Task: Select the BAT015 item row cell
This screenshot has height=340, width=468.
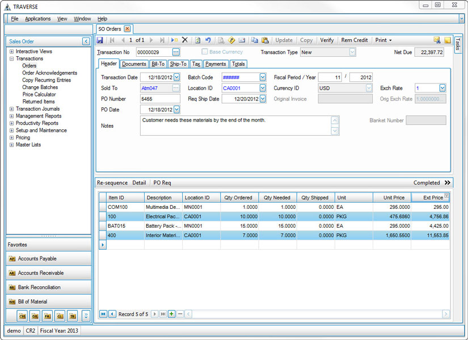Action: (125, 226)
